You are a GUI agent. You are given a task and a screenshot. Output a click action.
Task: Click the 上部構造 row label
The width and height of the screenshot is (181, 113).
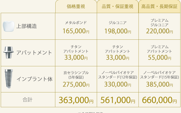click(x=27, y=26)
